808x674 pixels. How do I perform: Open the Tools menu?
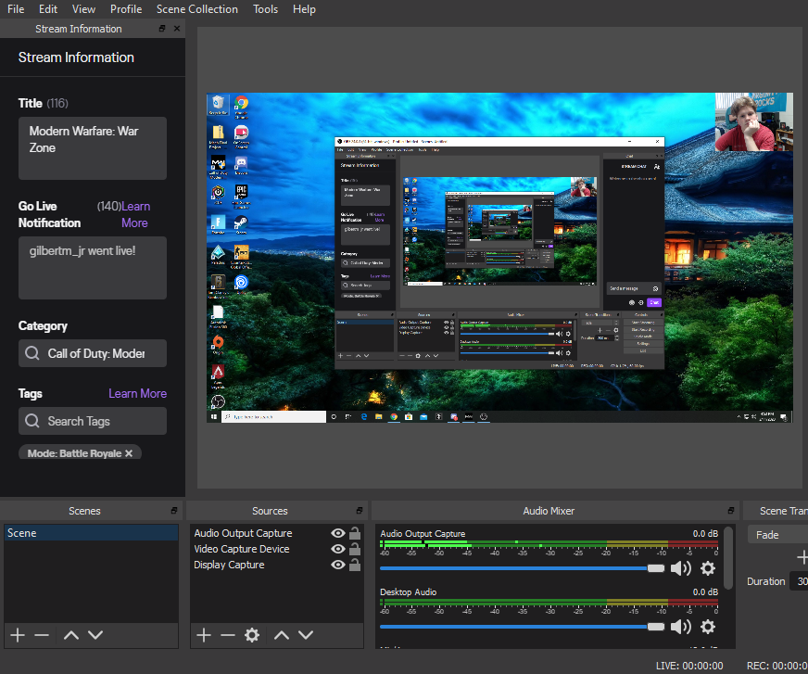[265, 9]
